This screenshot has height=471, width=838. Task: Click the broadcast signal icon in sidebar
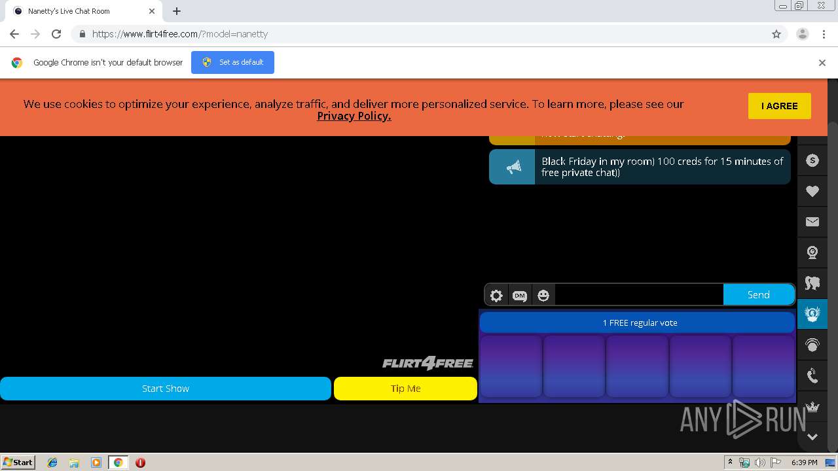tap(812, 345)
